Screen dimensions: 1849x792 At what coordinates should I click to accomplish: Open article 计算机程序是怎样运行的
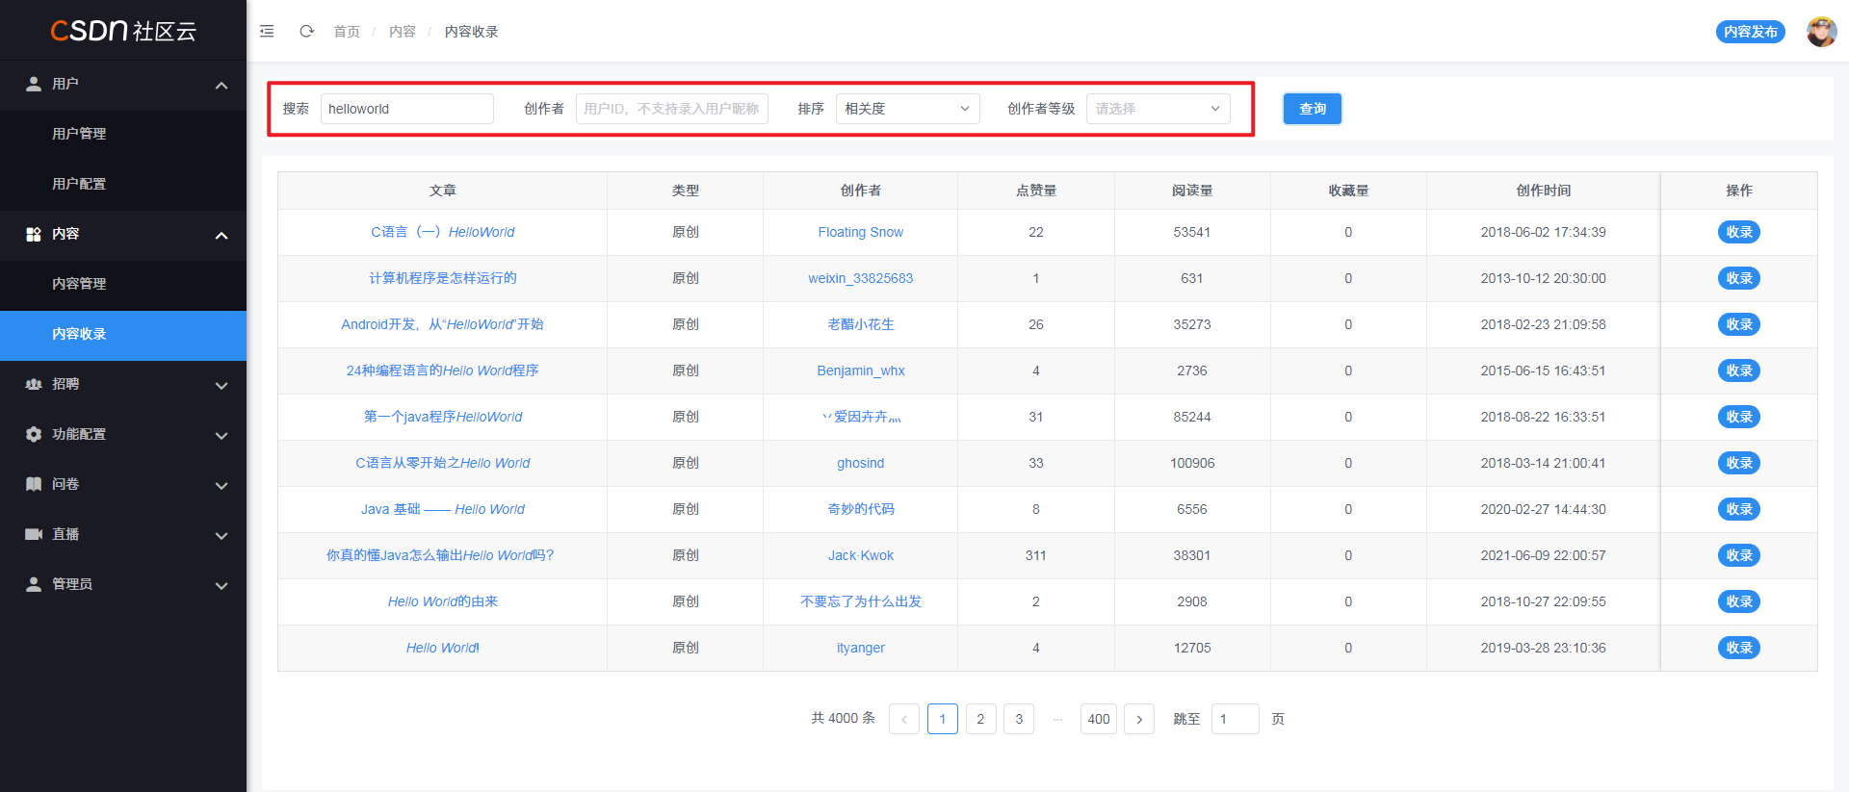click(442, 278)
